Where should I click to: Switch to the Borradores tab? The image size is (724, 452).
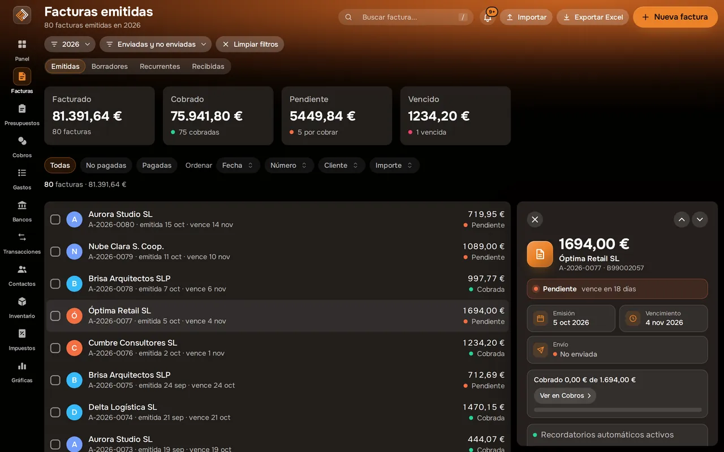coord(110,66)
